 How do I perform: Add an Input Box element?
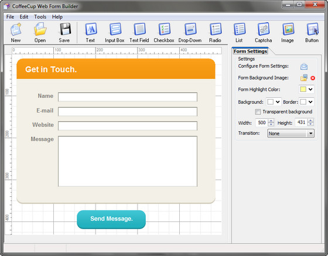(x=115, y=33)
